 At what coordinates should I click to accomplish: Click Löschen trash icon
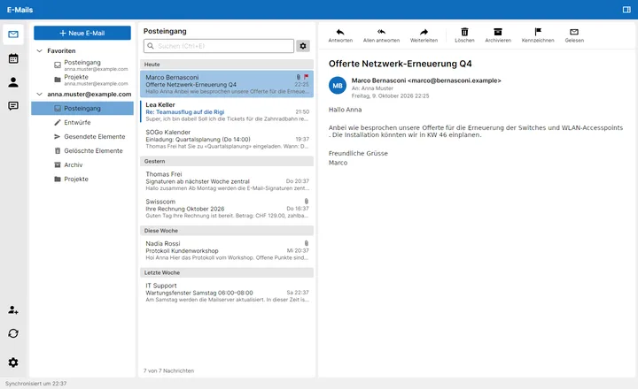pos(464,32)
